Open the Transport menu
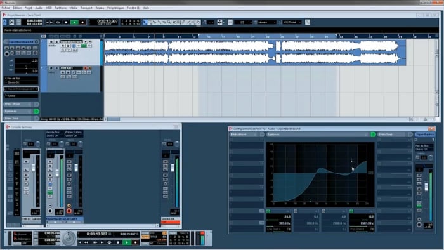The width and height of the screenshot is (444, 250). point(86,8)
